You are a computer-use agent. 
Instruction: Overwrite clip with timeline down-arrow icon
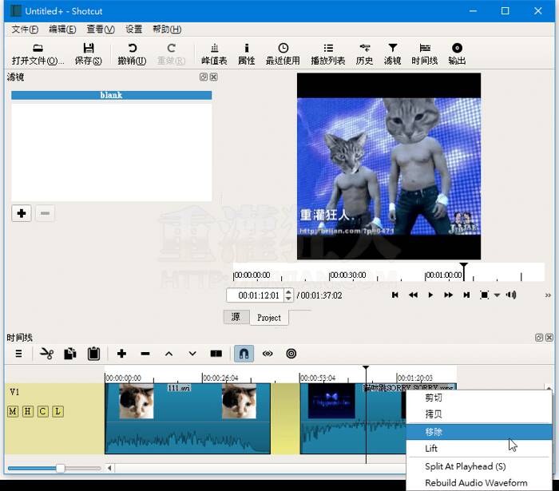[x=192, y=354]
